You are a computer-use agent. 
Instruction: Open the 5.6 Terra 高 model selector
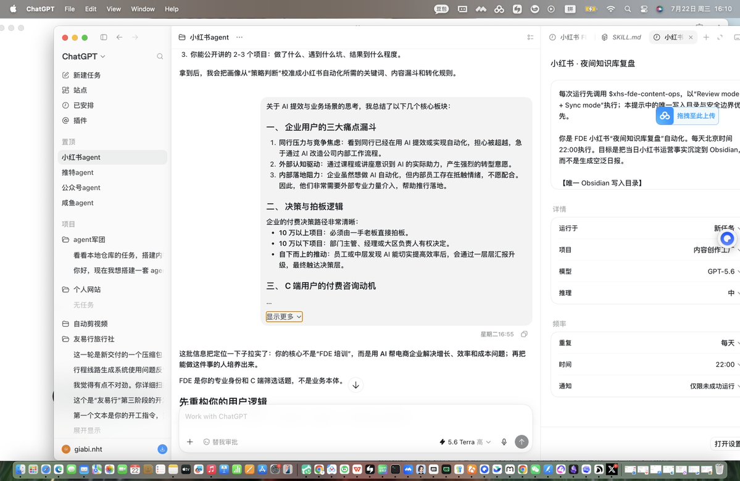pos(465,442)
